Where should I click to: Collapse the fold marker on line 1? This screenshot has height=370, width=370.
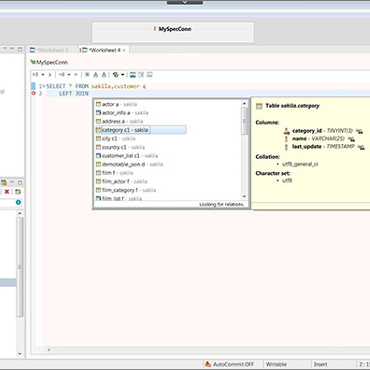coord(43,86)
